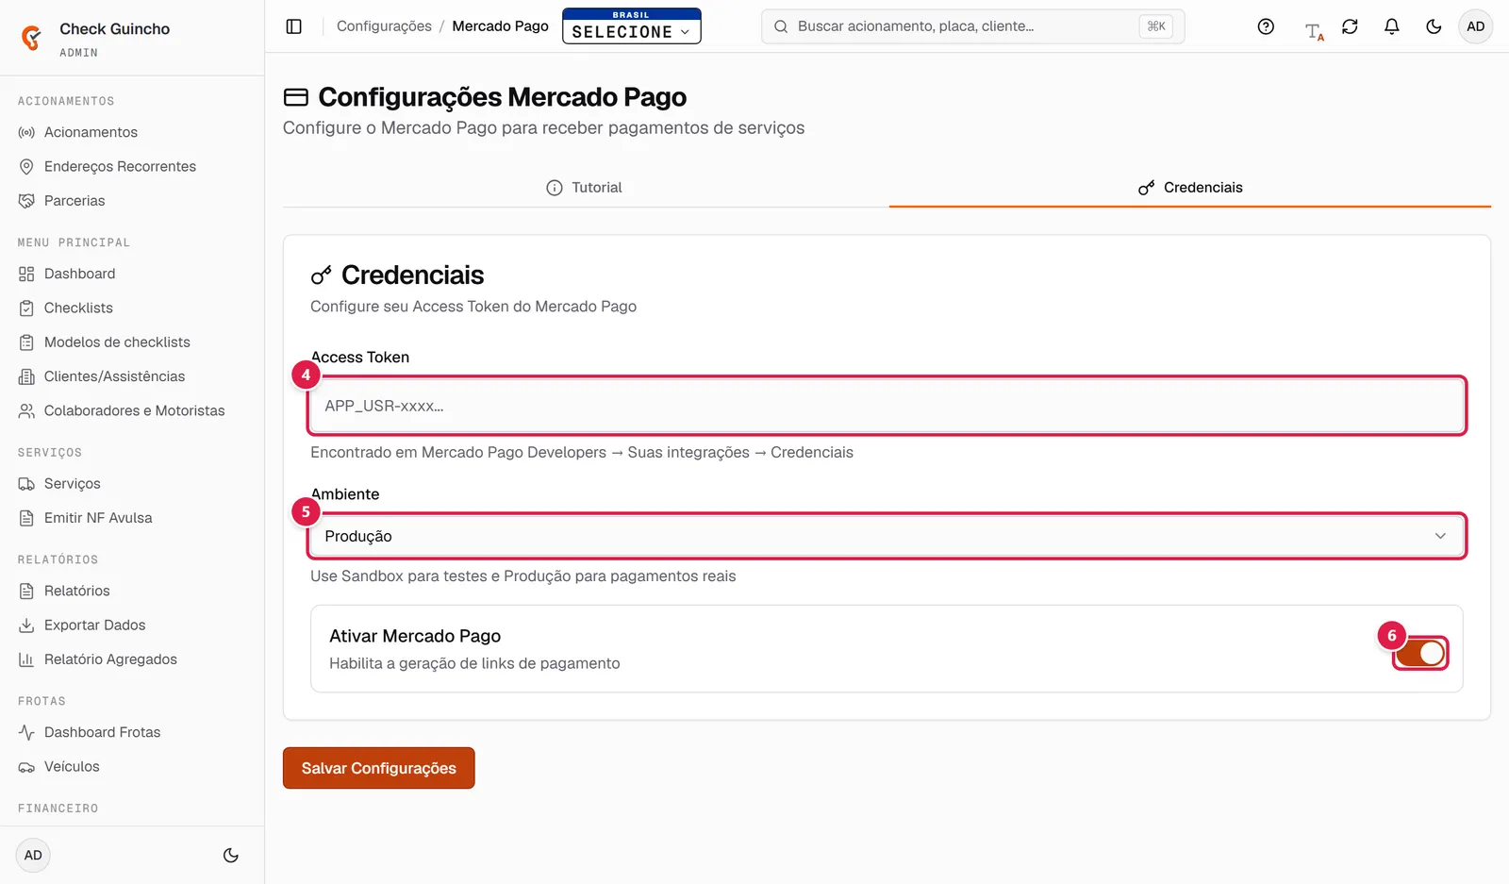Toggle dark mode moon in header

point(1434,26)
